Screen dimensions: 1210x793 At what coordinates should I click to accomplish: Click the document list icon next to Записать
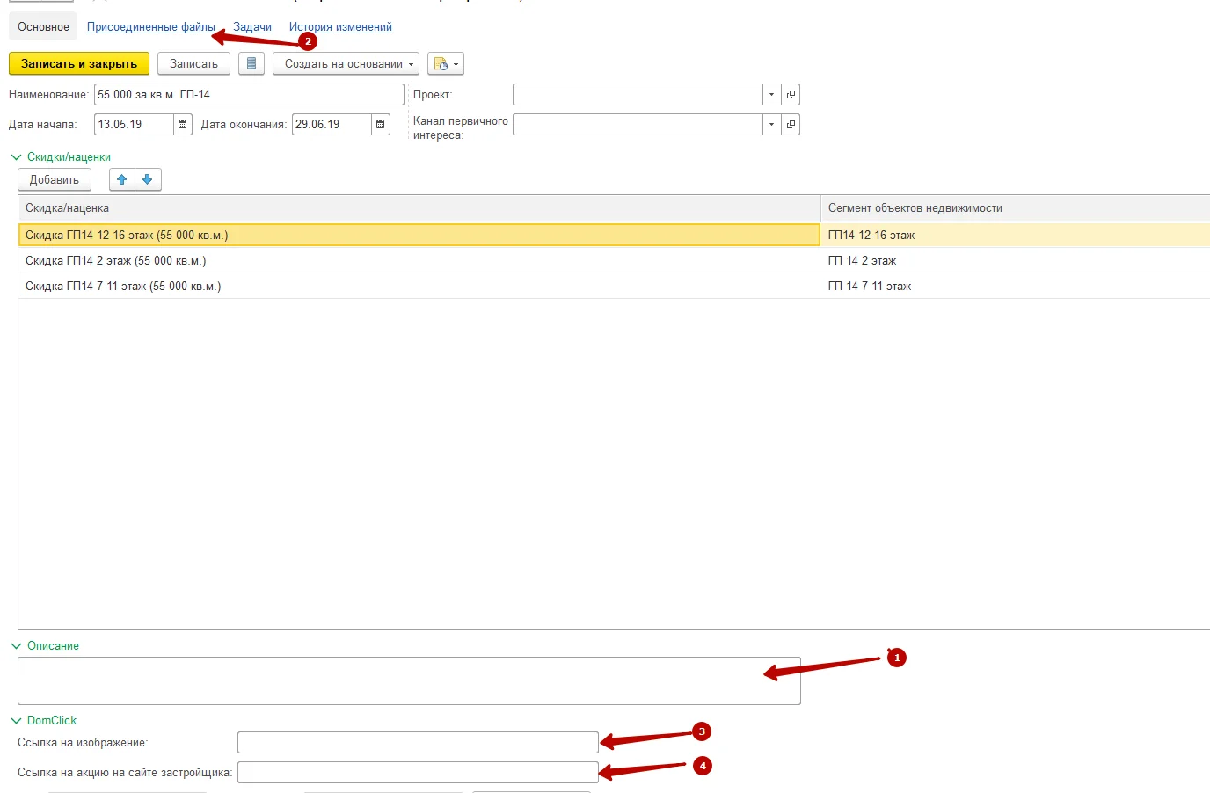pos(251,64)
